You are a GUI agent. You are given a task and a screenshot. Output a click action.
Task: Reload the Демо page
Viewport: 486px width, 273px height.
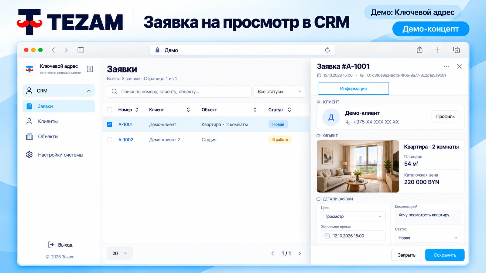click(327, 50)
